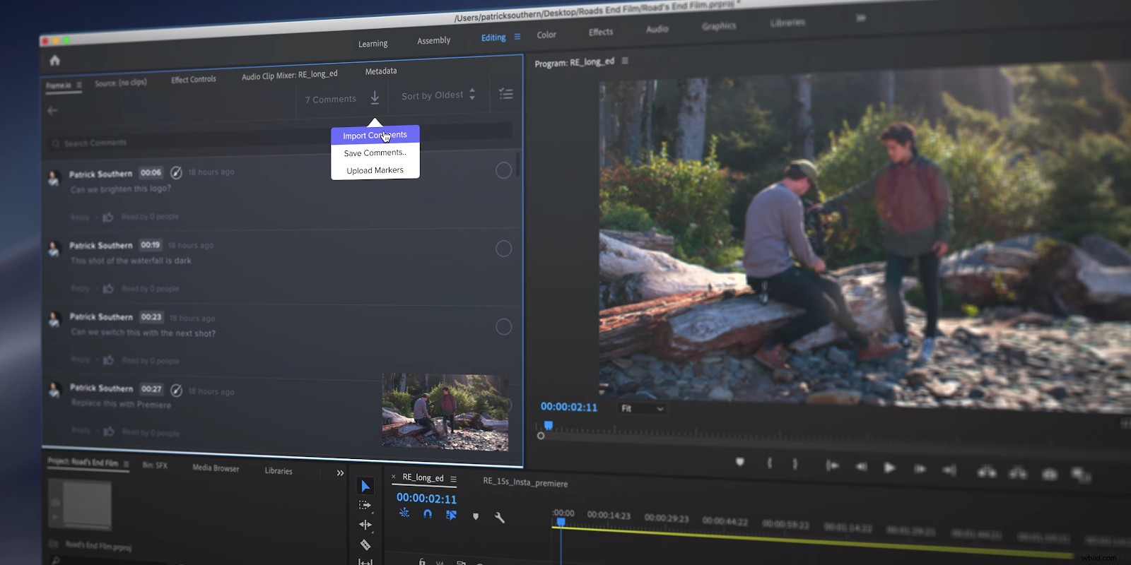Open the Libraries tab in Project panel
The width and height of the screenshot is (1131, 565).
tap(279, 471)
